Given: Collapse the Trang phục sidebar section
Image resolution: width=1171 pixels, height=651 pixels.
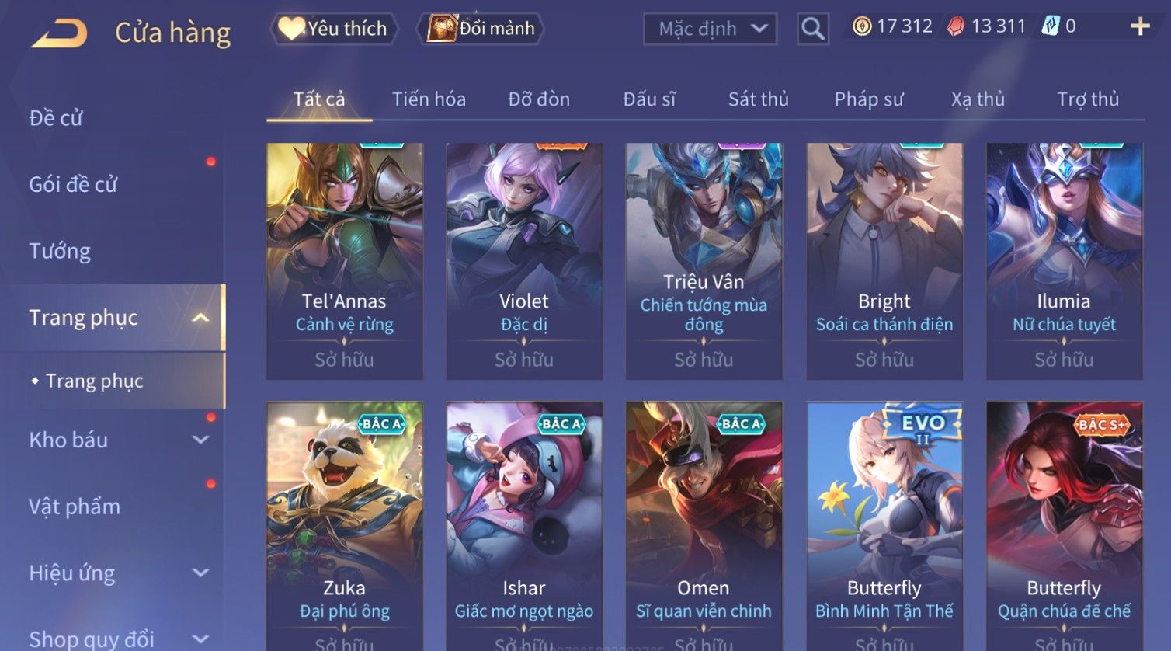Looking at the screenshot, I should (200, 318).
